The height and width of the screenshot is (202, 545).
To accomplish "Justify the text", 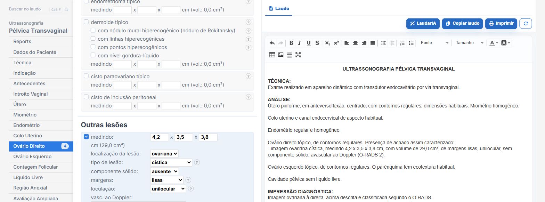I will 373,43.
